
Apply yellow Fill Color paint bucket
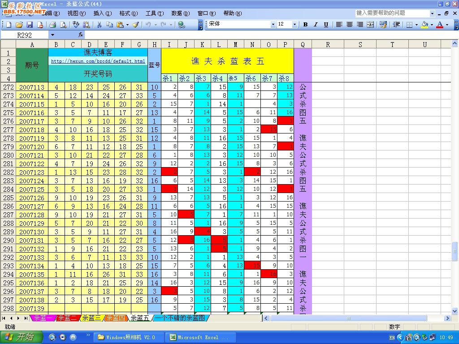click(425, 25)
